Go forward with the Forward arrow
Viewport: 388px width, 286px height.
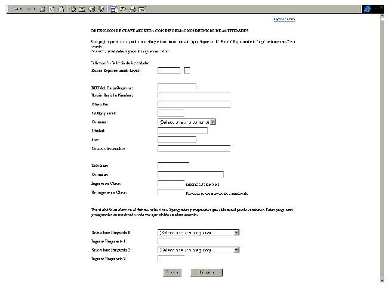(x=29, y=10)
